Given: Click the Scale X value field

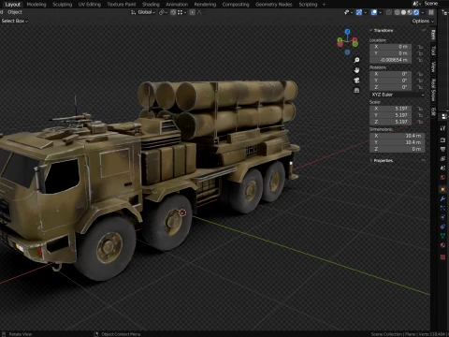Looking at the screenshot, I should pyautogui.click(x=391, y=109).
